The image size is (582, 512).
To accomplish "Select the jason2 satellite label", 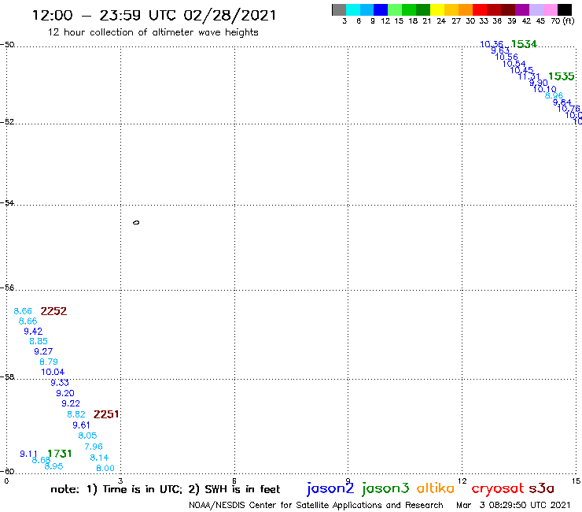I will pos(330,488).
